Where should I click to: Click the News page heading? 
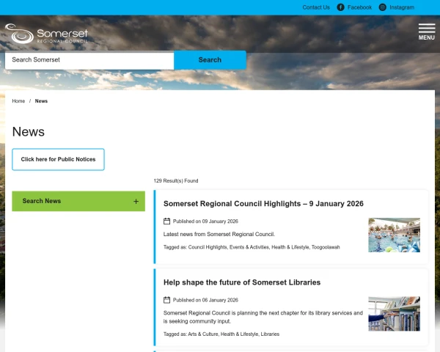tap(29, 132)
